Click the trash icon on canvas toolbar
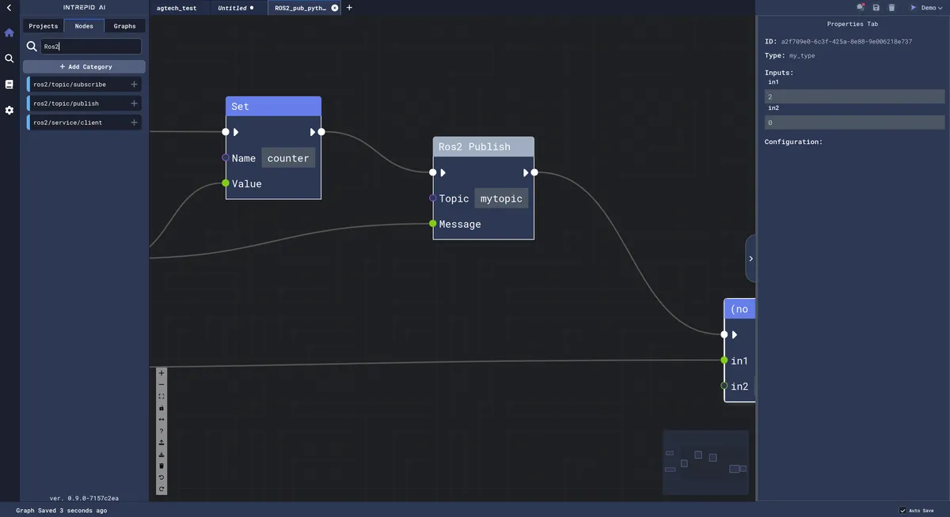Viewport: 950px width, 517px height. pyautogui.click(x=161, y=466)
